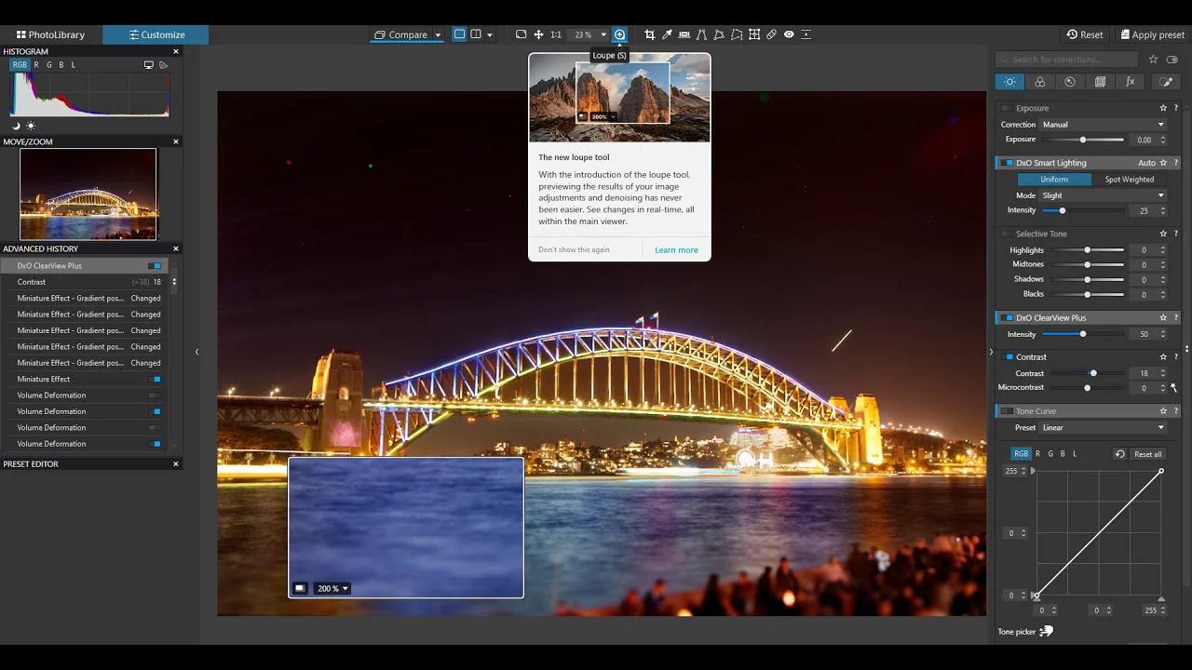Set zoom to 1:1
Screen dimensions: 1192x670
[556, 34]
